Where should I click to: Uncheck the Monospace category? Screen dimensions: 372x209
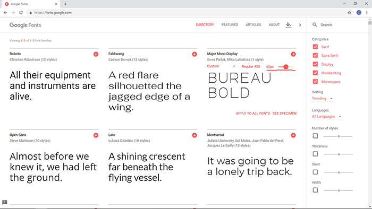[x=315, y=82]
